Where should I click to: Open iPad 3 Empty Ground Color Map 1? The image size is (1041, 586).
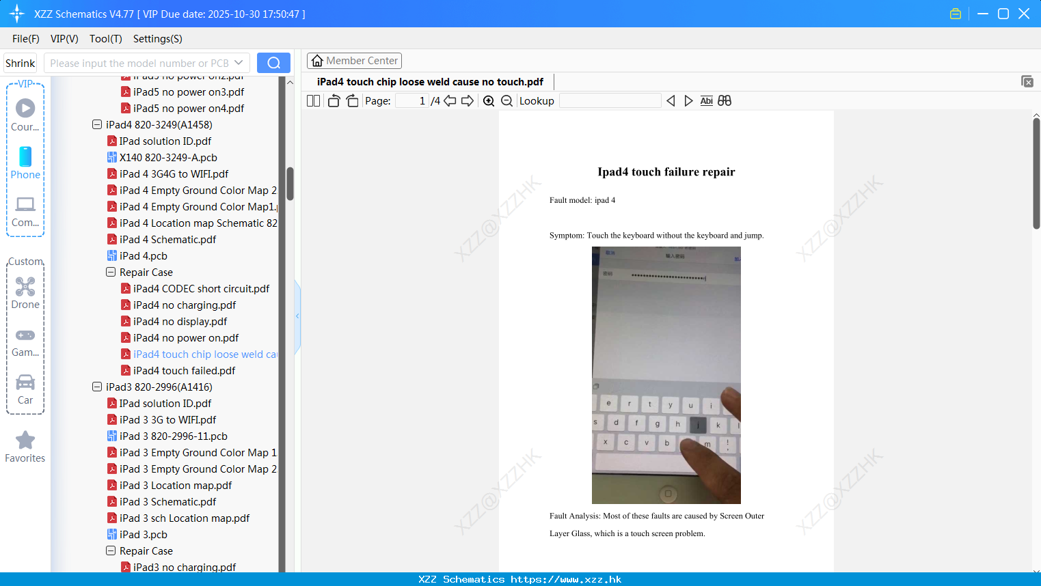click(192, 453)
